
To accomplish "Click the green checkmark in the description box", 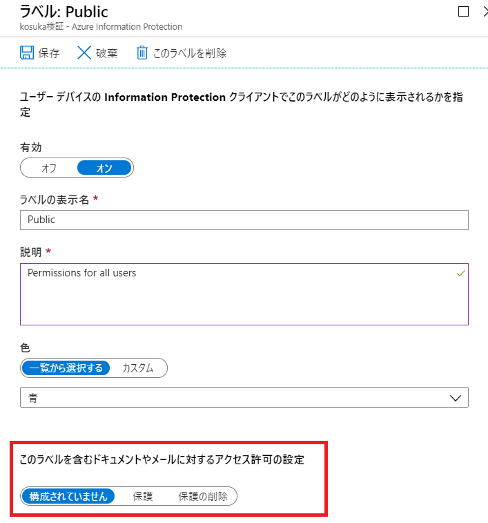I will 461,273.
